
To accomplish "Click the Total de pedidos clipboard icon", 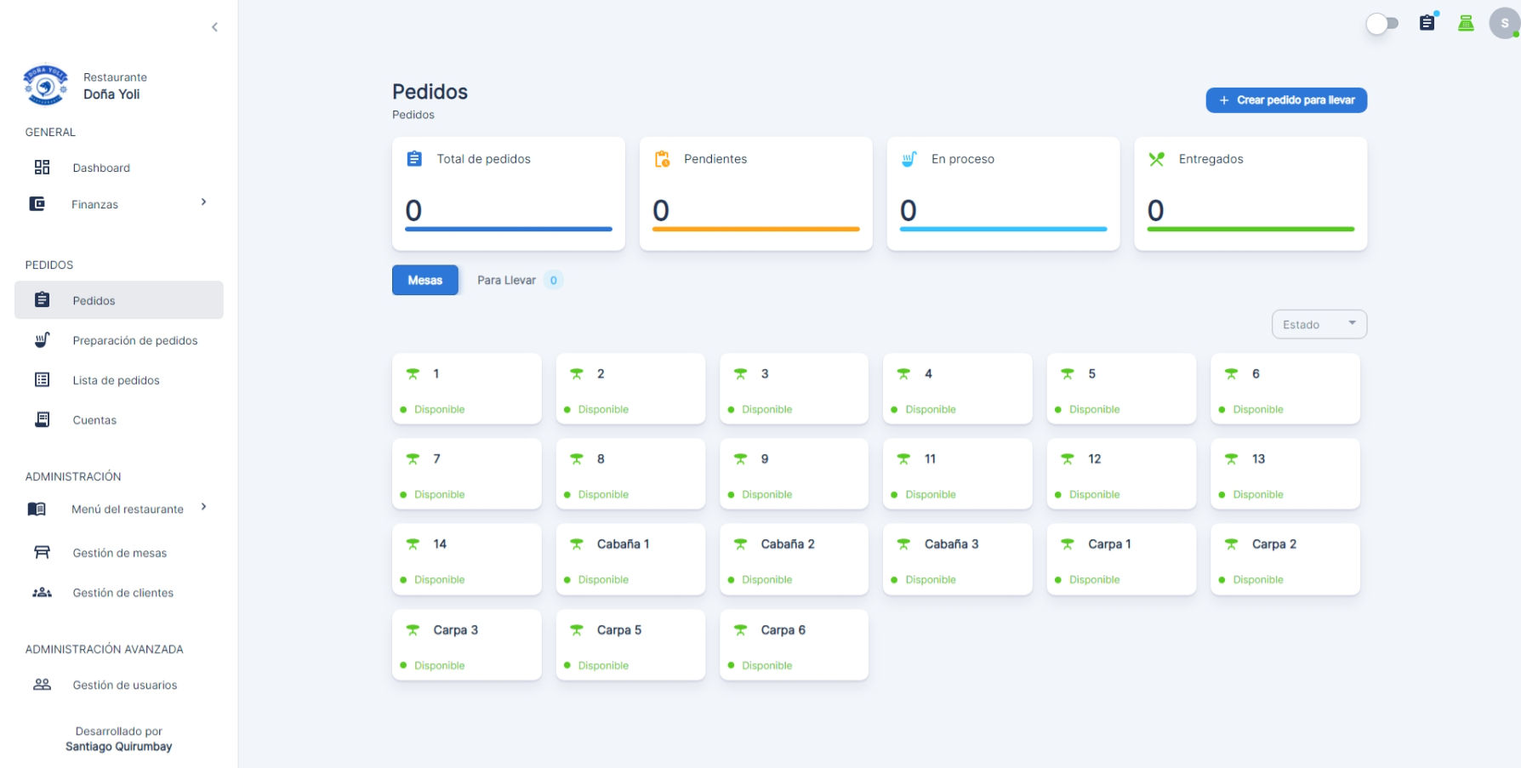I will coord(414,159).
